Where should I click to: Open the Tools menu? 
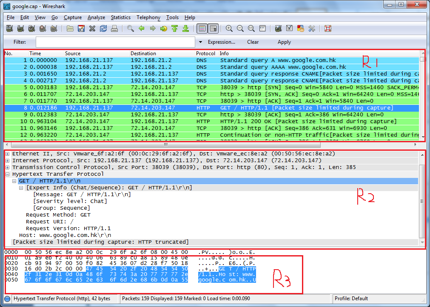click(172, 17)
